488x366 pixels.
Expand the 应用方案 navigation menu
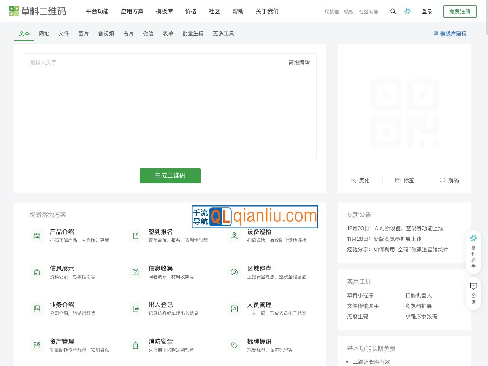132,11
